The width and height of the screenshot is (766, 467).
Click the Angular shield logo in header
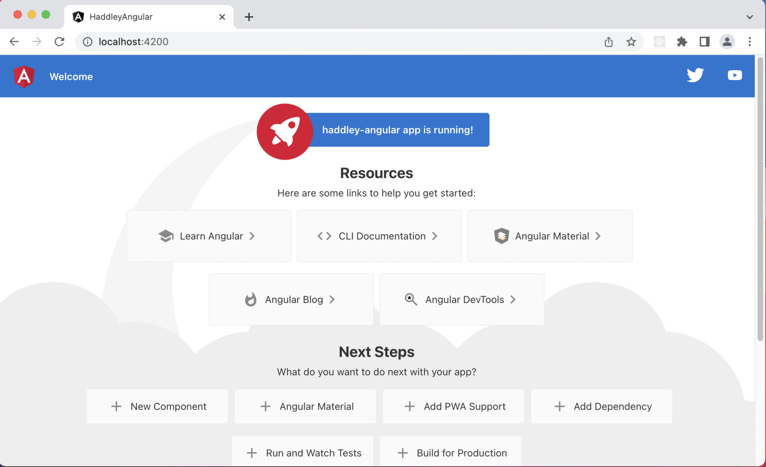point(24,76)
